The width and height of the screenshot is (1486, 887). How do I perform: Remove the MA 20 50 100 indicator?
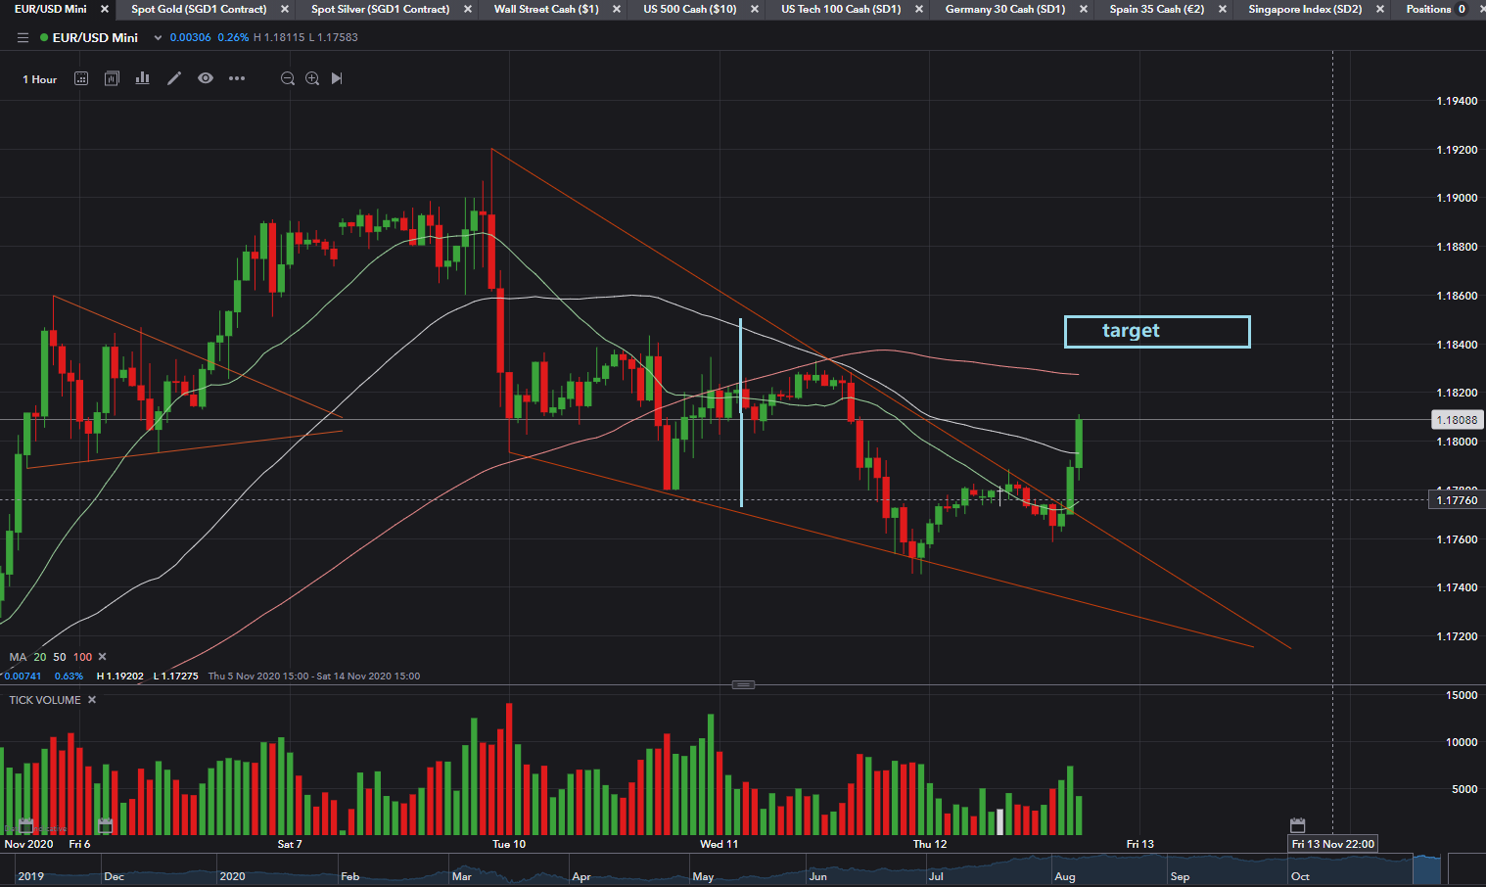tap(103, 657)
